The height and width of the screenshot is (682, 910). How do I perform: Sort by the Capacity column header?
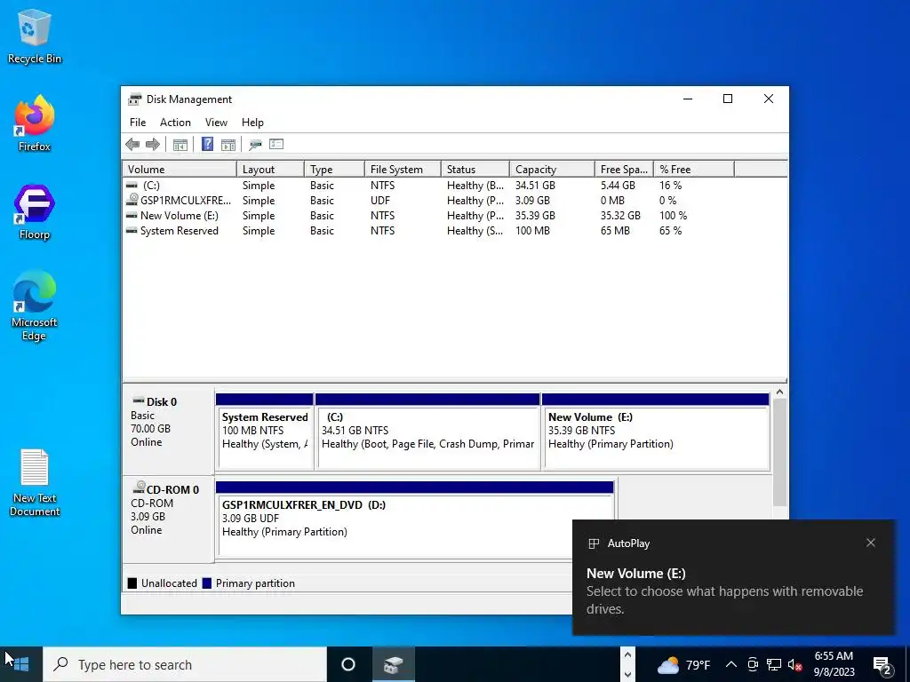click(x=552, y=170)
